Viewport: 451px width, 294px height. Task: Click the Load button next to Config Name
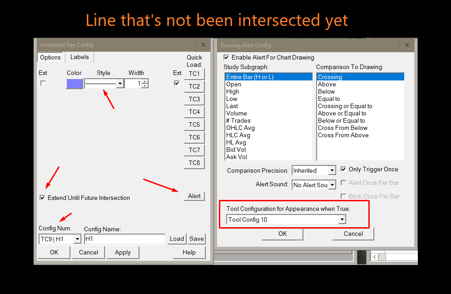click(177, 239)
